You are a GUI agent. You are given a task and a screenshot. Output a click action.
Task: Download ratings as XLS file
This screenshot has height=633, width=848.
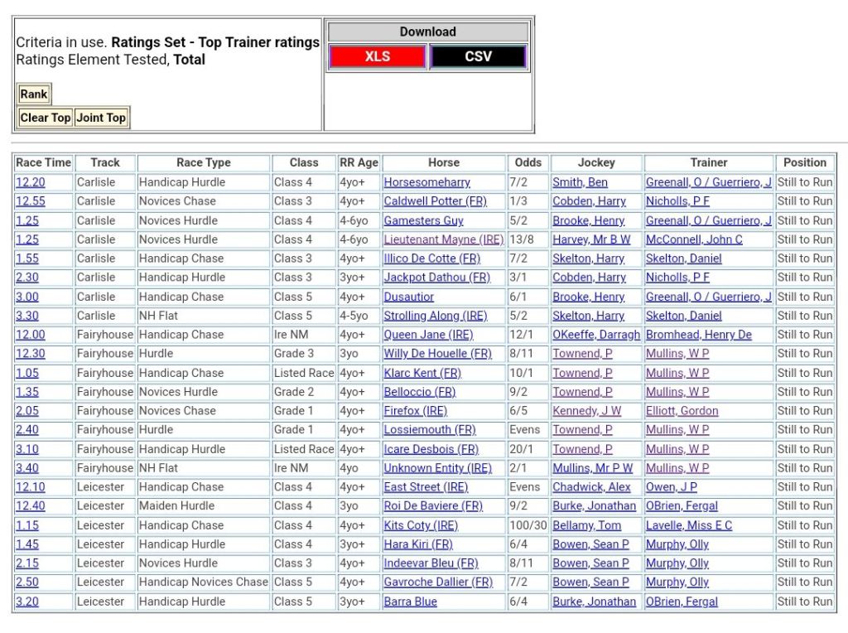click(377, 56)
